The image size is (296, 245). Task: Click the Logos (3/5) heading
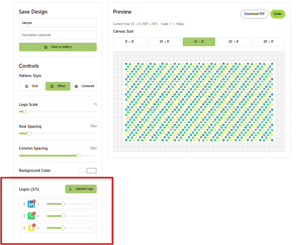pyautogui.click(x=29, y=189)
